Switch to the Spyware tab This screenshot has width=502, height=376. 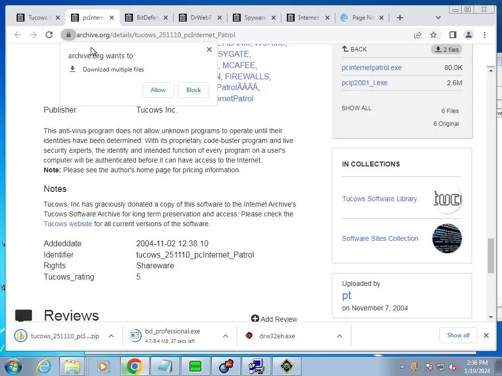click(251, 18)
